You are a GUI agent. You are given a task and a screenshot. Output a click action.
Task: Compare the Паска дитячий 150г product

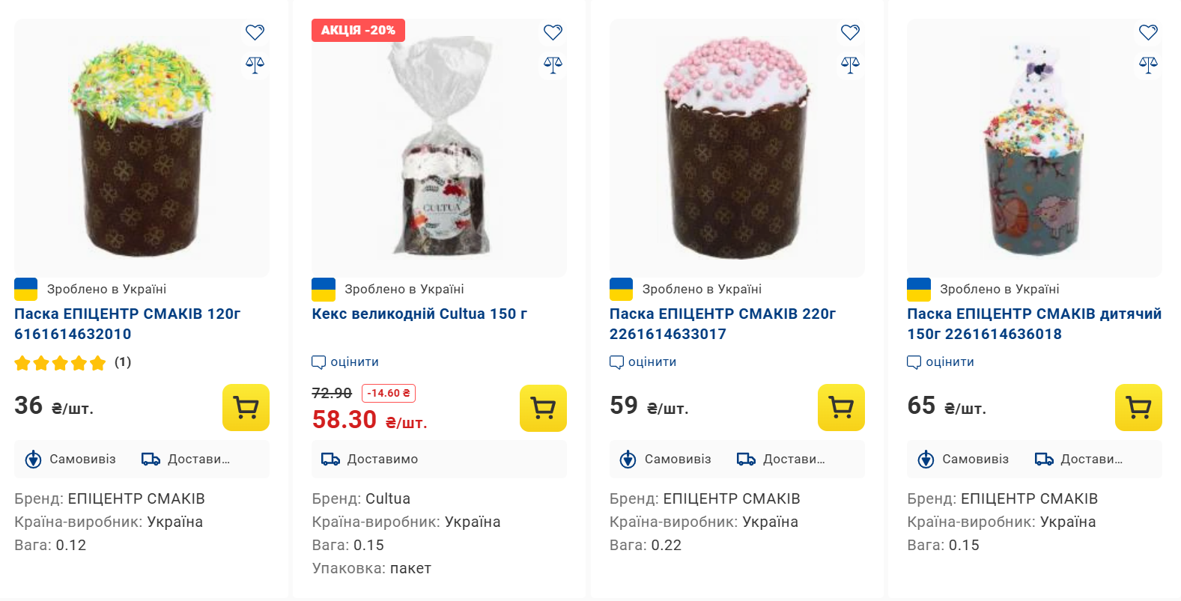[x=1148, y=65]
